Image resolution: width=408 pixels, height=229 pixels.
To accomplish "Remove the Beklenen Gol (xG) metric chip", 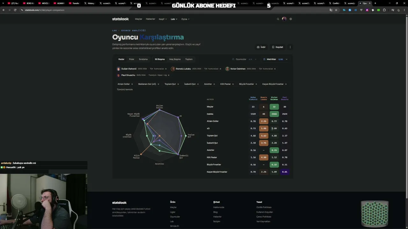I will click(158, 84).
